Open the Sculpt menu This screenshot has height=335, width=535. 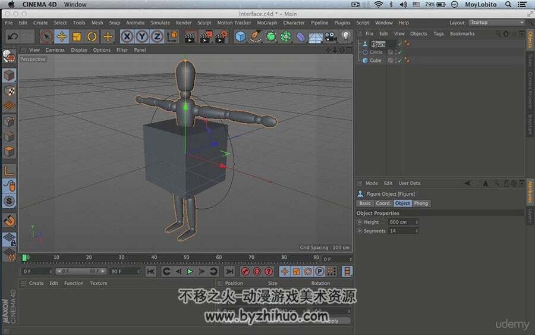pyautogui.click(x=204, y=23)
